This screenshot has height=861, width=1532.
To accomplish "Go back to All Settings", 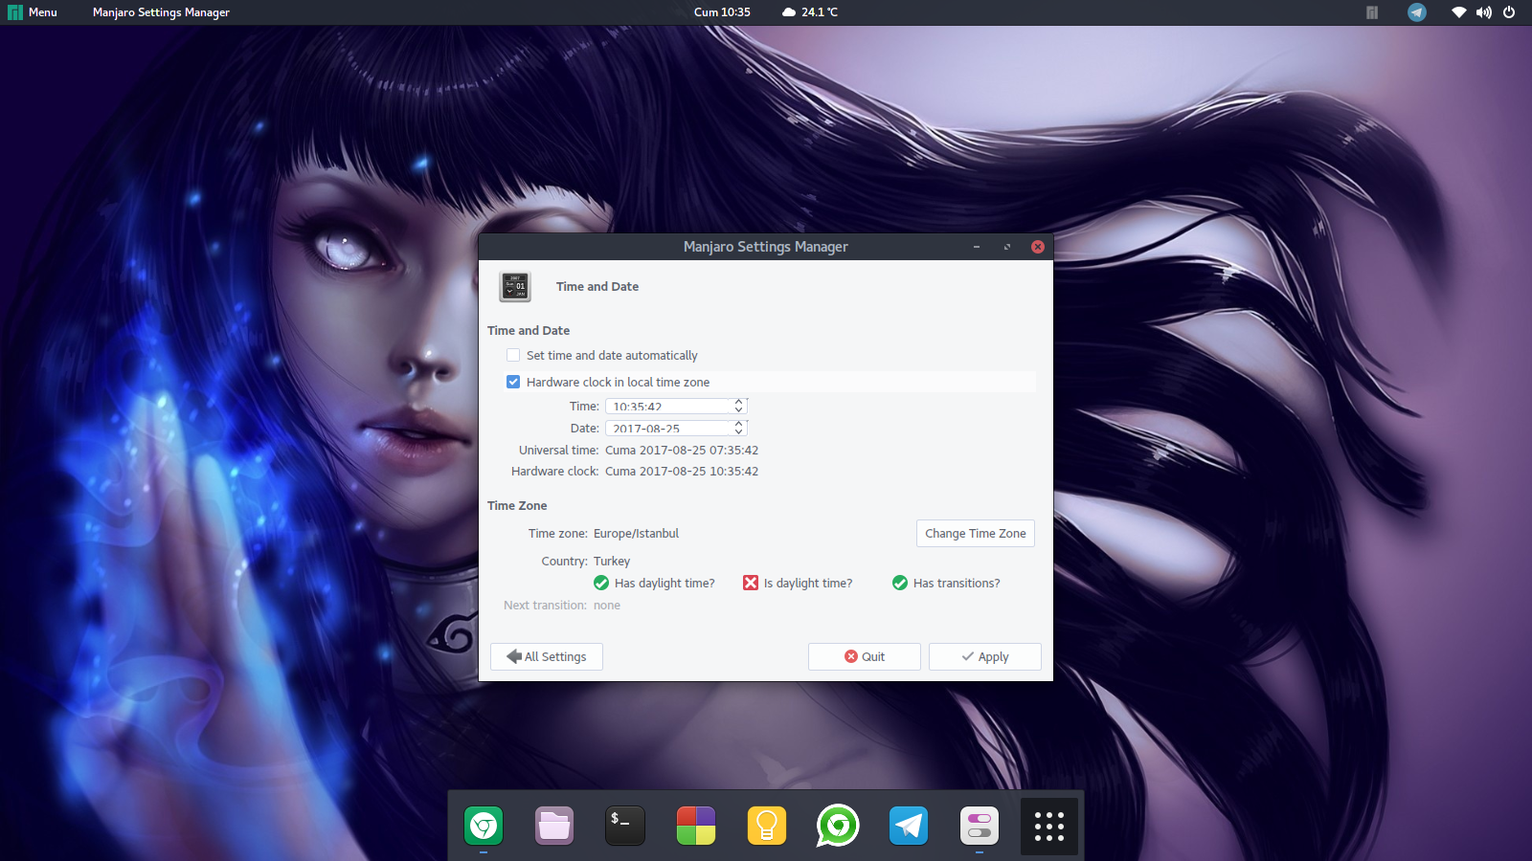I will tap(547, 656).
